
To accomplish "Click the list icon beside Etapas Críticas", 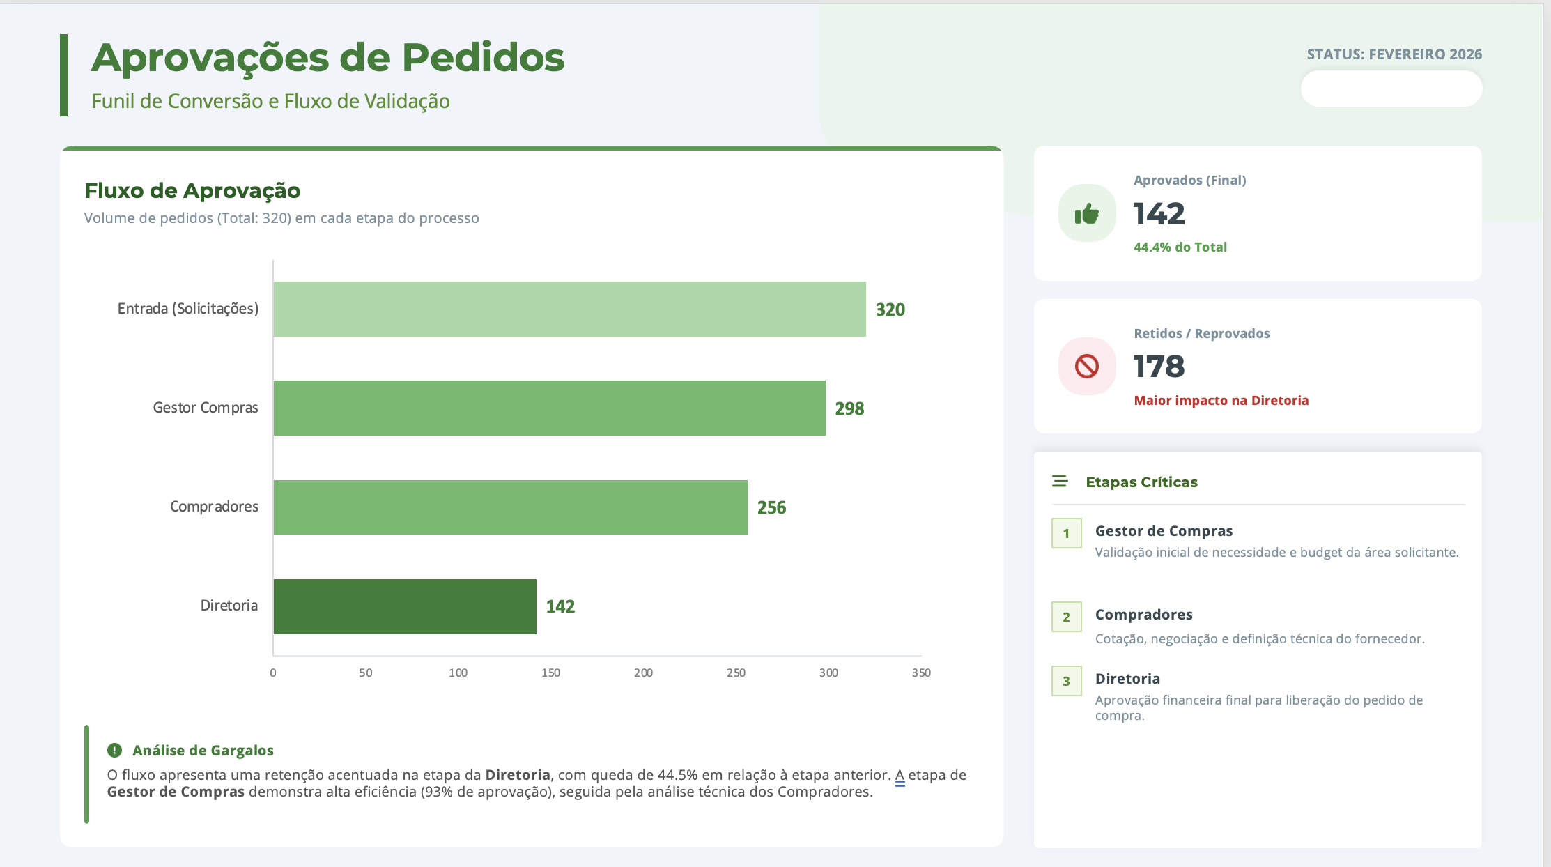I will coord(1060,482).
